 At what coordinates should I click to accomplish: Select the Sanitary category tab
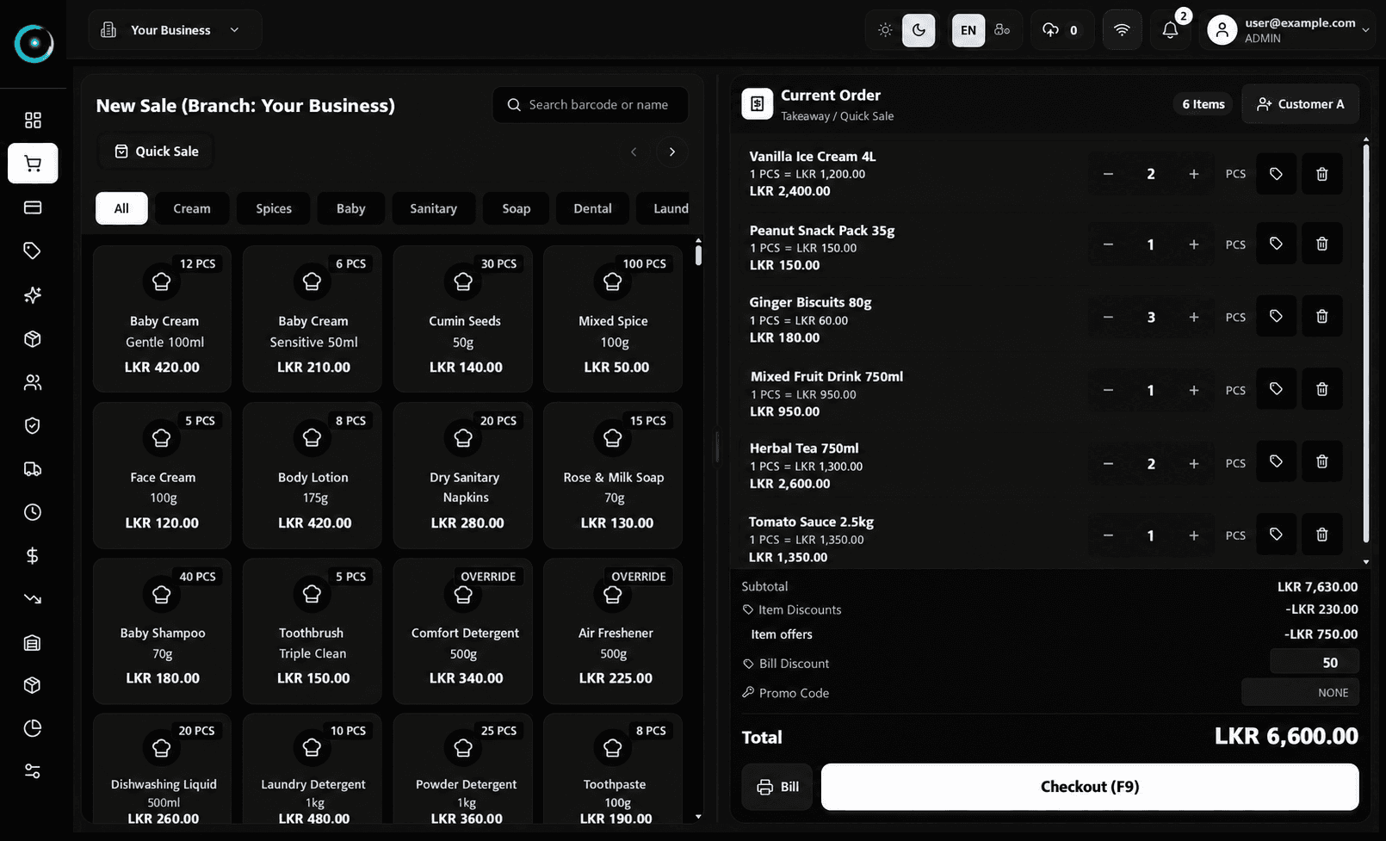coord(433,208)
